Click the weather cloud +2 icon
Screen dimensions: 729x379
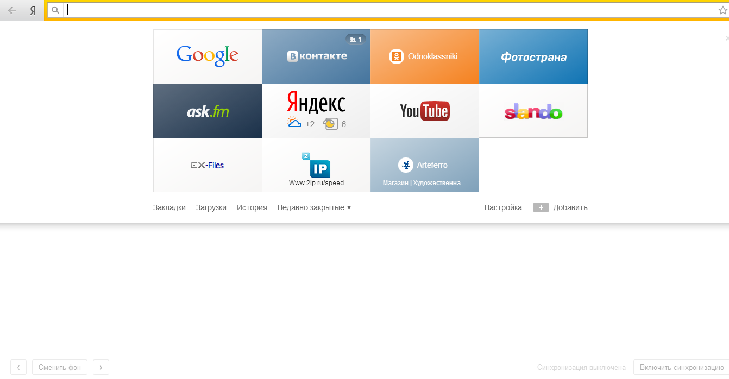[294, 123]
